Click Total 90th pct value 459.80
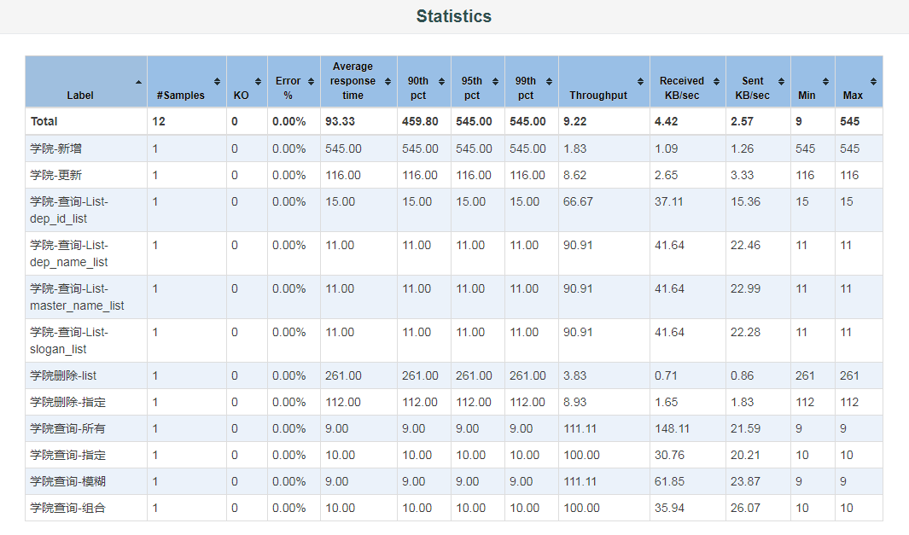Screen dimensions: 909x535 click(x=420, y=122)
